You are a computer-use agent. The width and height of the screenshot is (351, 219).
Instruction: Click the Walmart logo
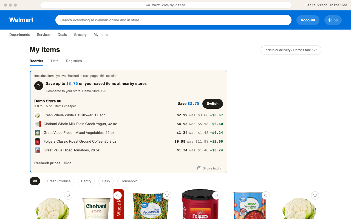point(21,20)
